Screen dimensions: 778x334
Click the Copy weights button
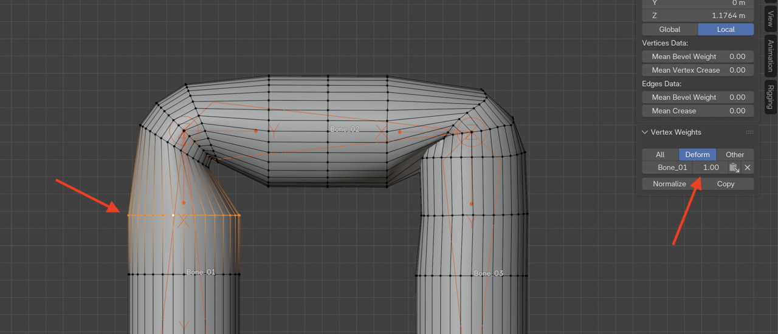pyautogui.click(x=725, y=184)
